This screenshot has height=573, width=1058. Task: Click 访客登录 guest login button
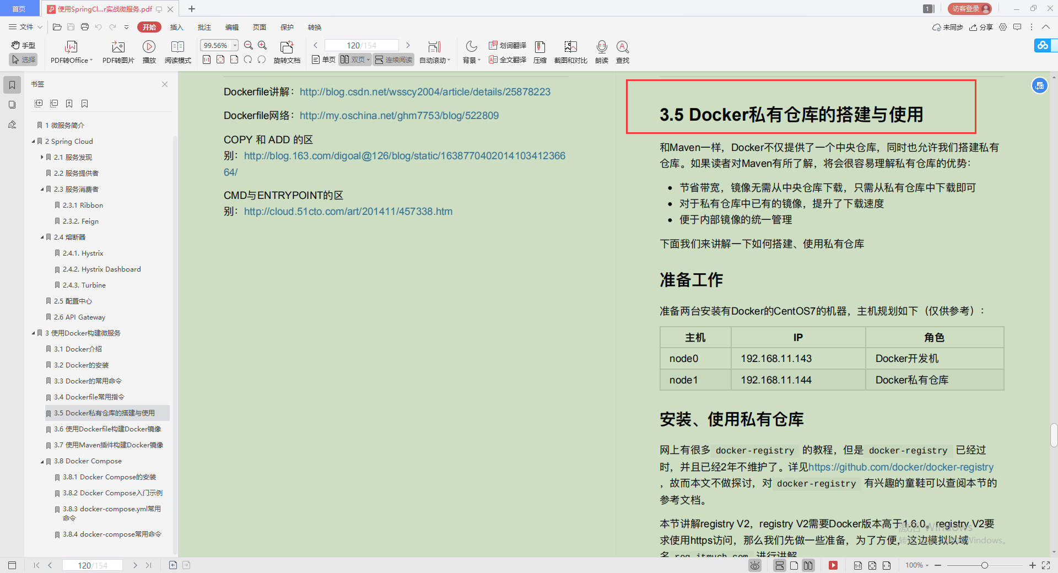tap(969, 9)
